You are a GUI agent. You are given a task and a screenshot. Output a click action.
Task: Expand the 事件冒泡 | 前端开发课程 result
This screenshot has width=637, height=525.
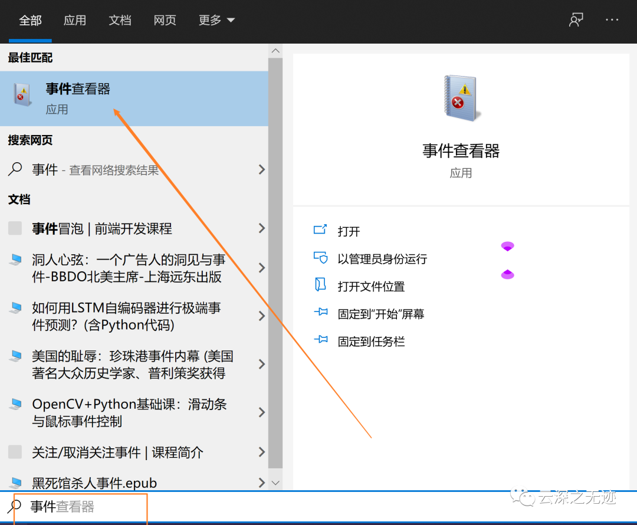click(x=261, y=228)
